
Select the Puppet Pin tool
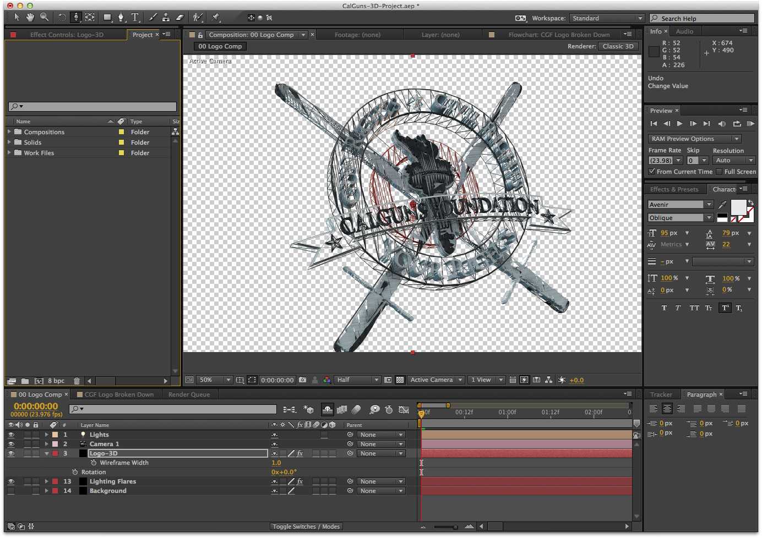click(x=216, y=18)
